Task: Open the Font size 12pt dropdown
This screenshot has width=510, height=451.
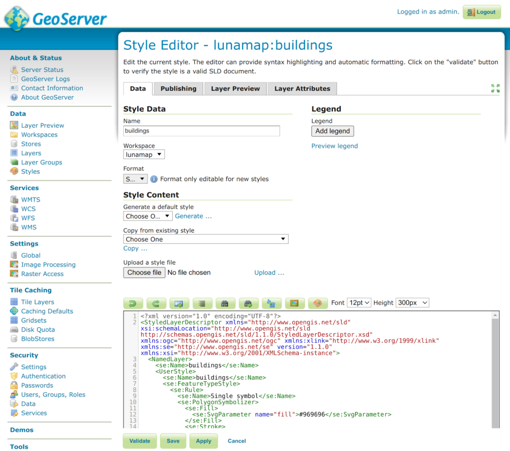Action: tap(359, 303)
